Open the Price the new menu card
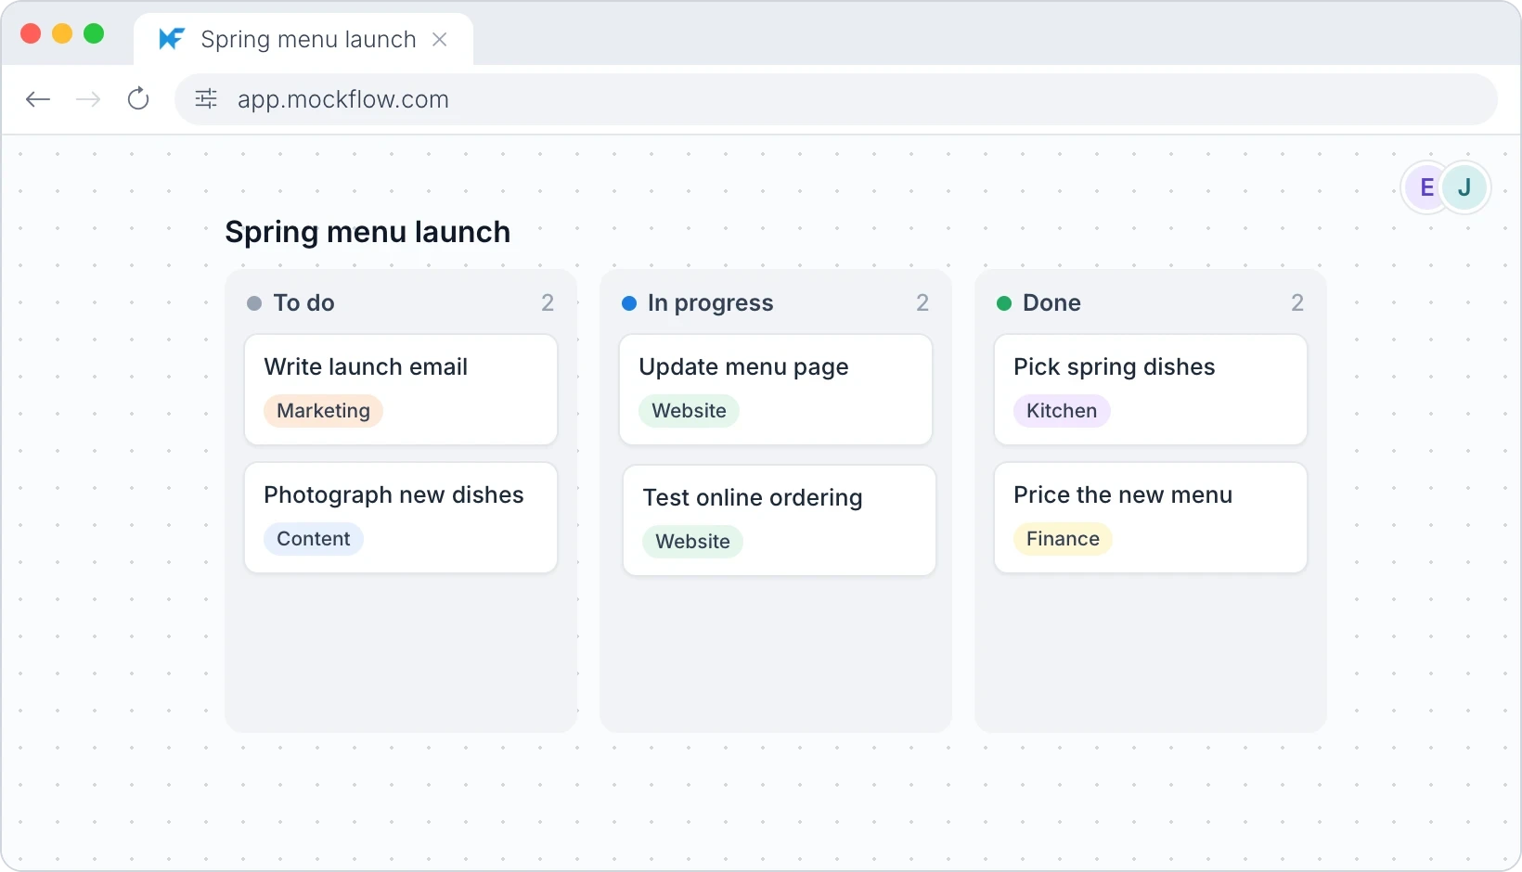The height and width of the screenshot is (872, 1522). tap(1151, 518)
